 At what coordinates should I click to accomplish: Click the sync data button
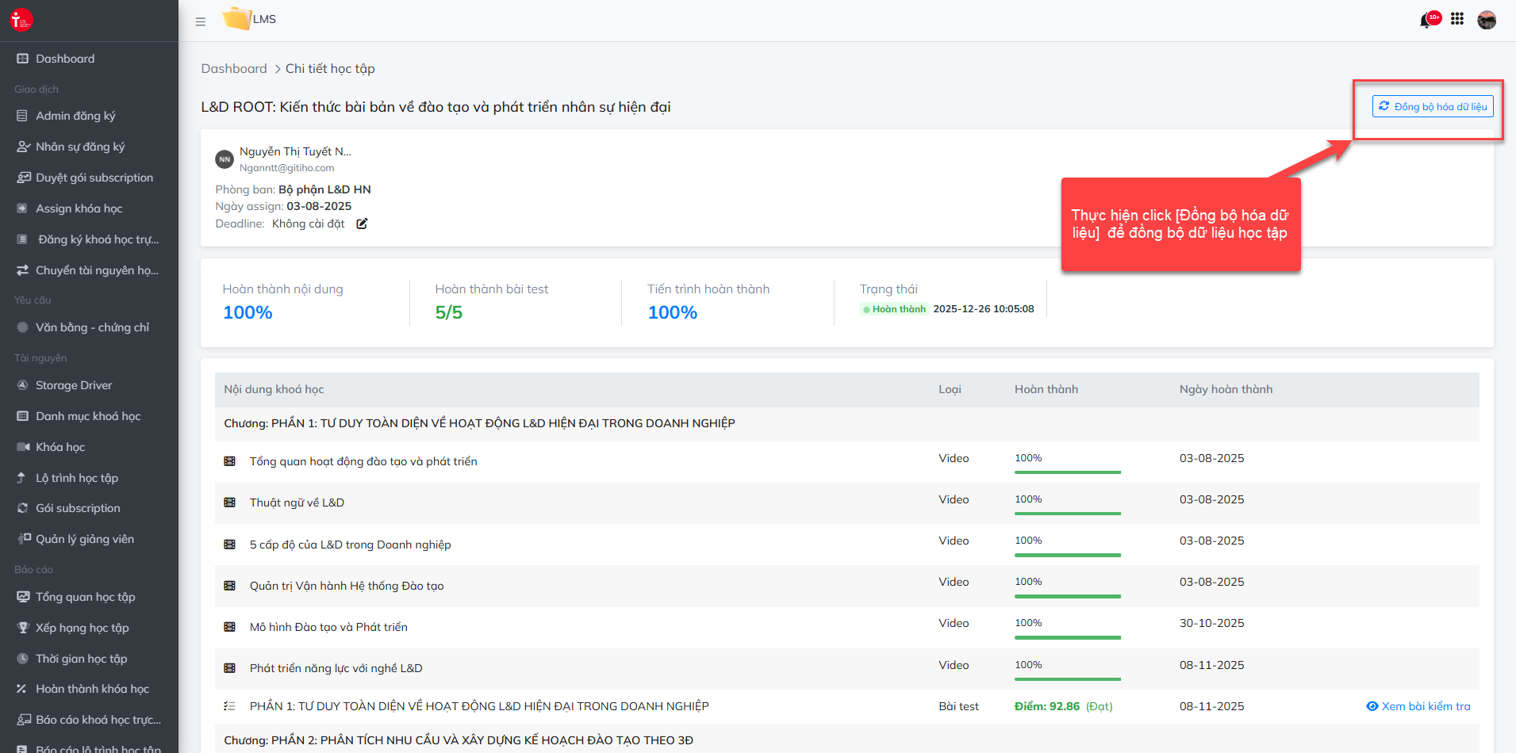pos(1432,106)
